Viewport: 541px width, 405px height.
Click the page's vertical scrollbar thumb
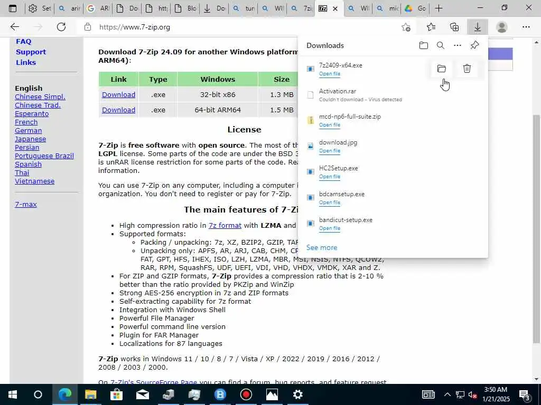536,229
